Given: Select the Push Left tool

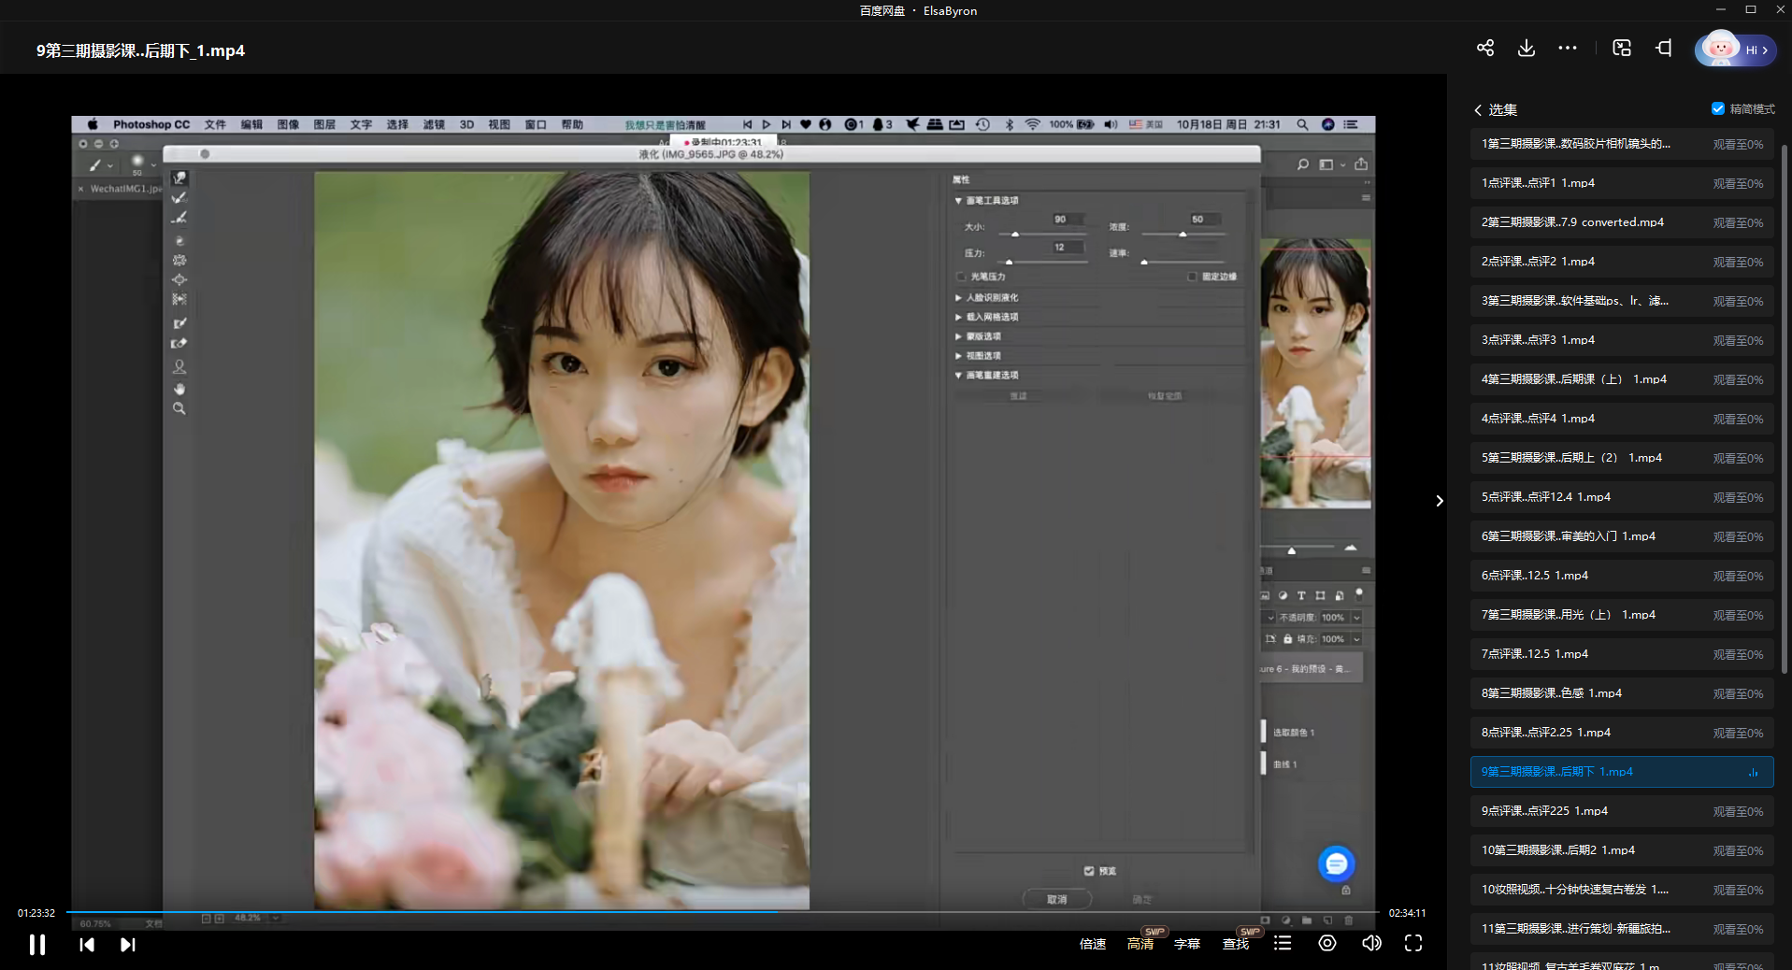Looking at the screenshot, I should coord(179,299).
